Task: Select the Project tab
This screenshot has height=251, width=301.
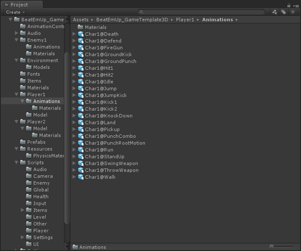Action: 22,5
